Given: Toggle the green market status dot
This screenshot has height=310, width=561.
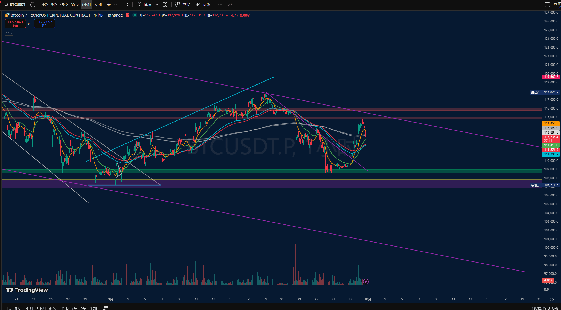Looking at the screenshot, I should pyautogui.click(x=135, y=15).
